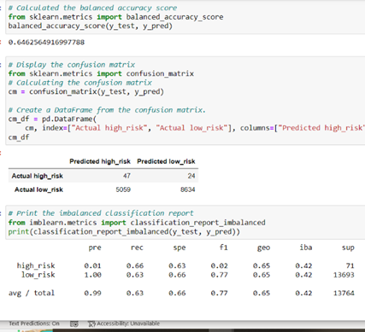
Task: Click the line 'cm = confusion_matrix(y_test, y_pred)'
Action: click(86, 92)
